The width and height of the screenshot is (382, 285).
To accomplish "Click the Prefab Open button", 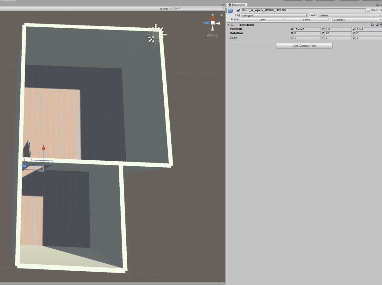I will coord(262,19).
